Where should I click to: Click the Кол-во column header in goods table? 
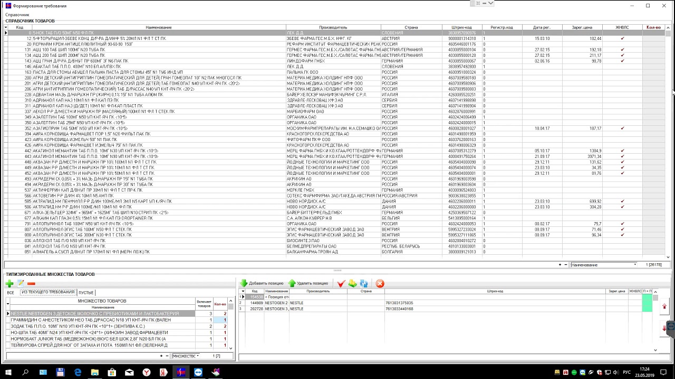(x=653, y=27)
